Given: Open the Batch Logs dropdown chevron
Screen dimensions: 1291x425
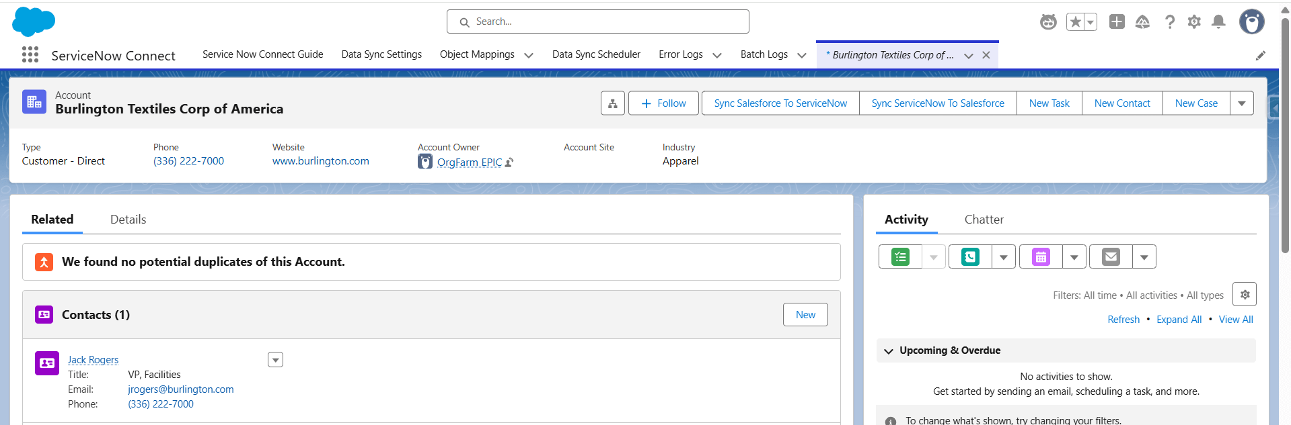Looking at the screenshot, I should point(802,55).
